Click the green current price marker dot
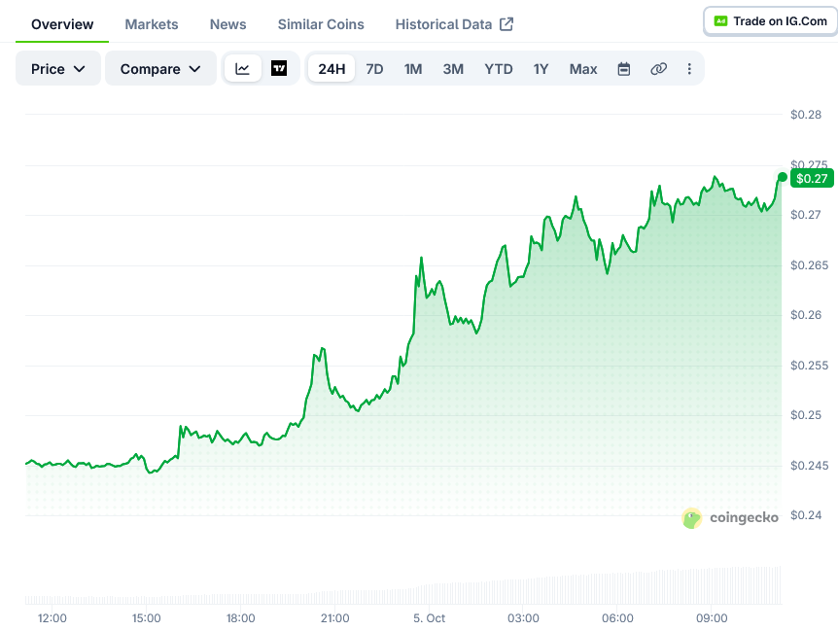Image resolution: width=838 pixels, height=631 pixels. coord(783,177)
